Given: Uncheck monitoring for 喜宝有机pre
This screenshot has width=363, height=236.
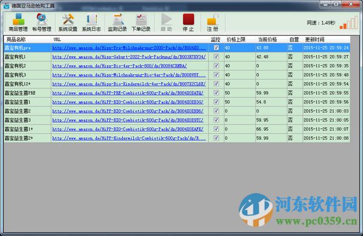Looking at the screenshot, I should pyautogui.click(x=216, y=48).
